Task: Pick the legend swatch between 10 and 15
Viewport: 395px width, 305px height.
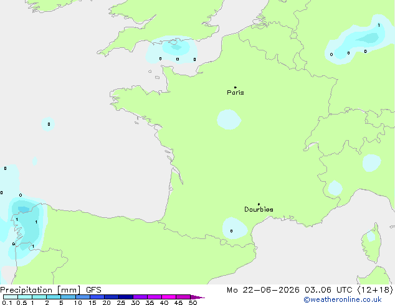Action: [82, 297]
